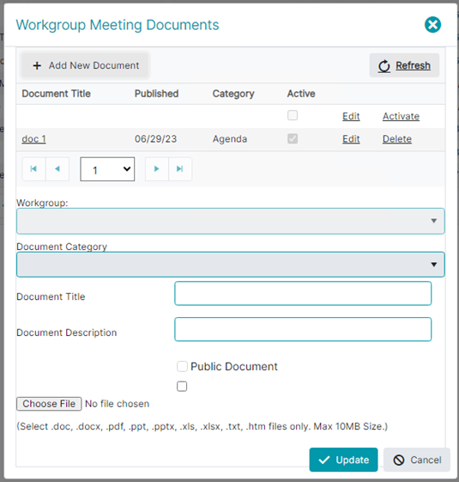Viewport: 459px width, 482px height.
Task: Open the doc 1 document link
Action: pyautogui.click(x=33, y=139)
